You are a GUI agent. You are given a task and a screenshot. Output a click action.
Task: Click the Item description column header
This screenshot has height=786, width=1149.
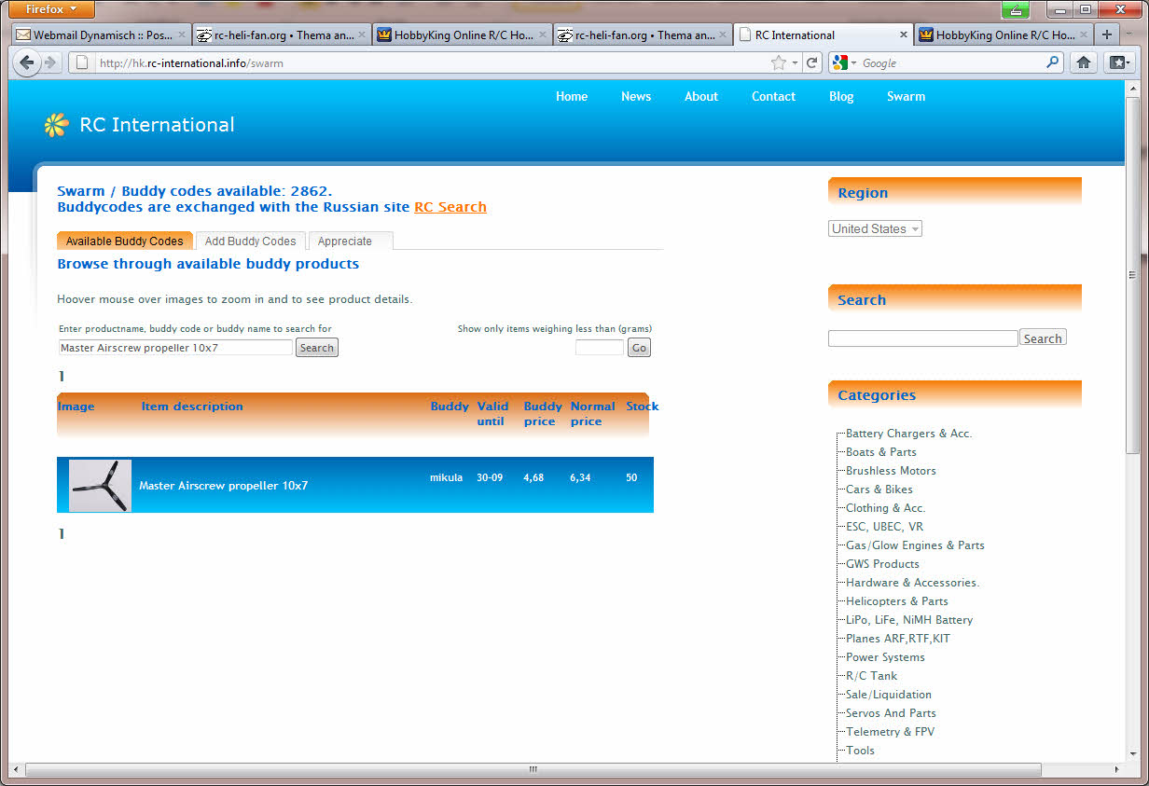point(192,407)
